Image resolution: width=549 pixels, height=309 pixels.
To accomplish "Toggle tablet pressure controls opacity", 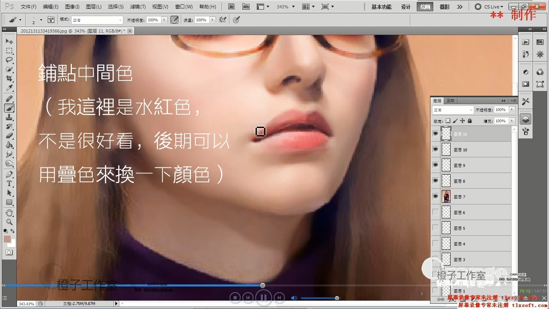I will 174,20.
